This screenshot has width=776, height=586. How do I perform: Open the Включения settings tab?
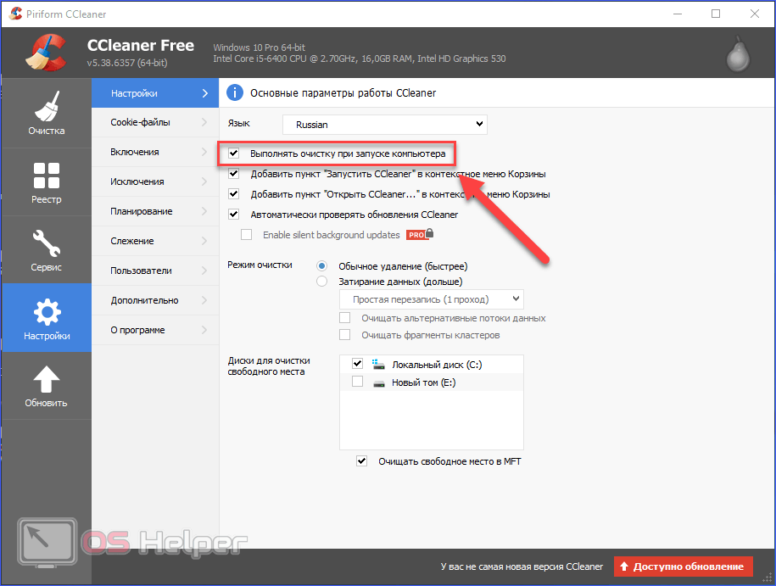pos(155,152)
